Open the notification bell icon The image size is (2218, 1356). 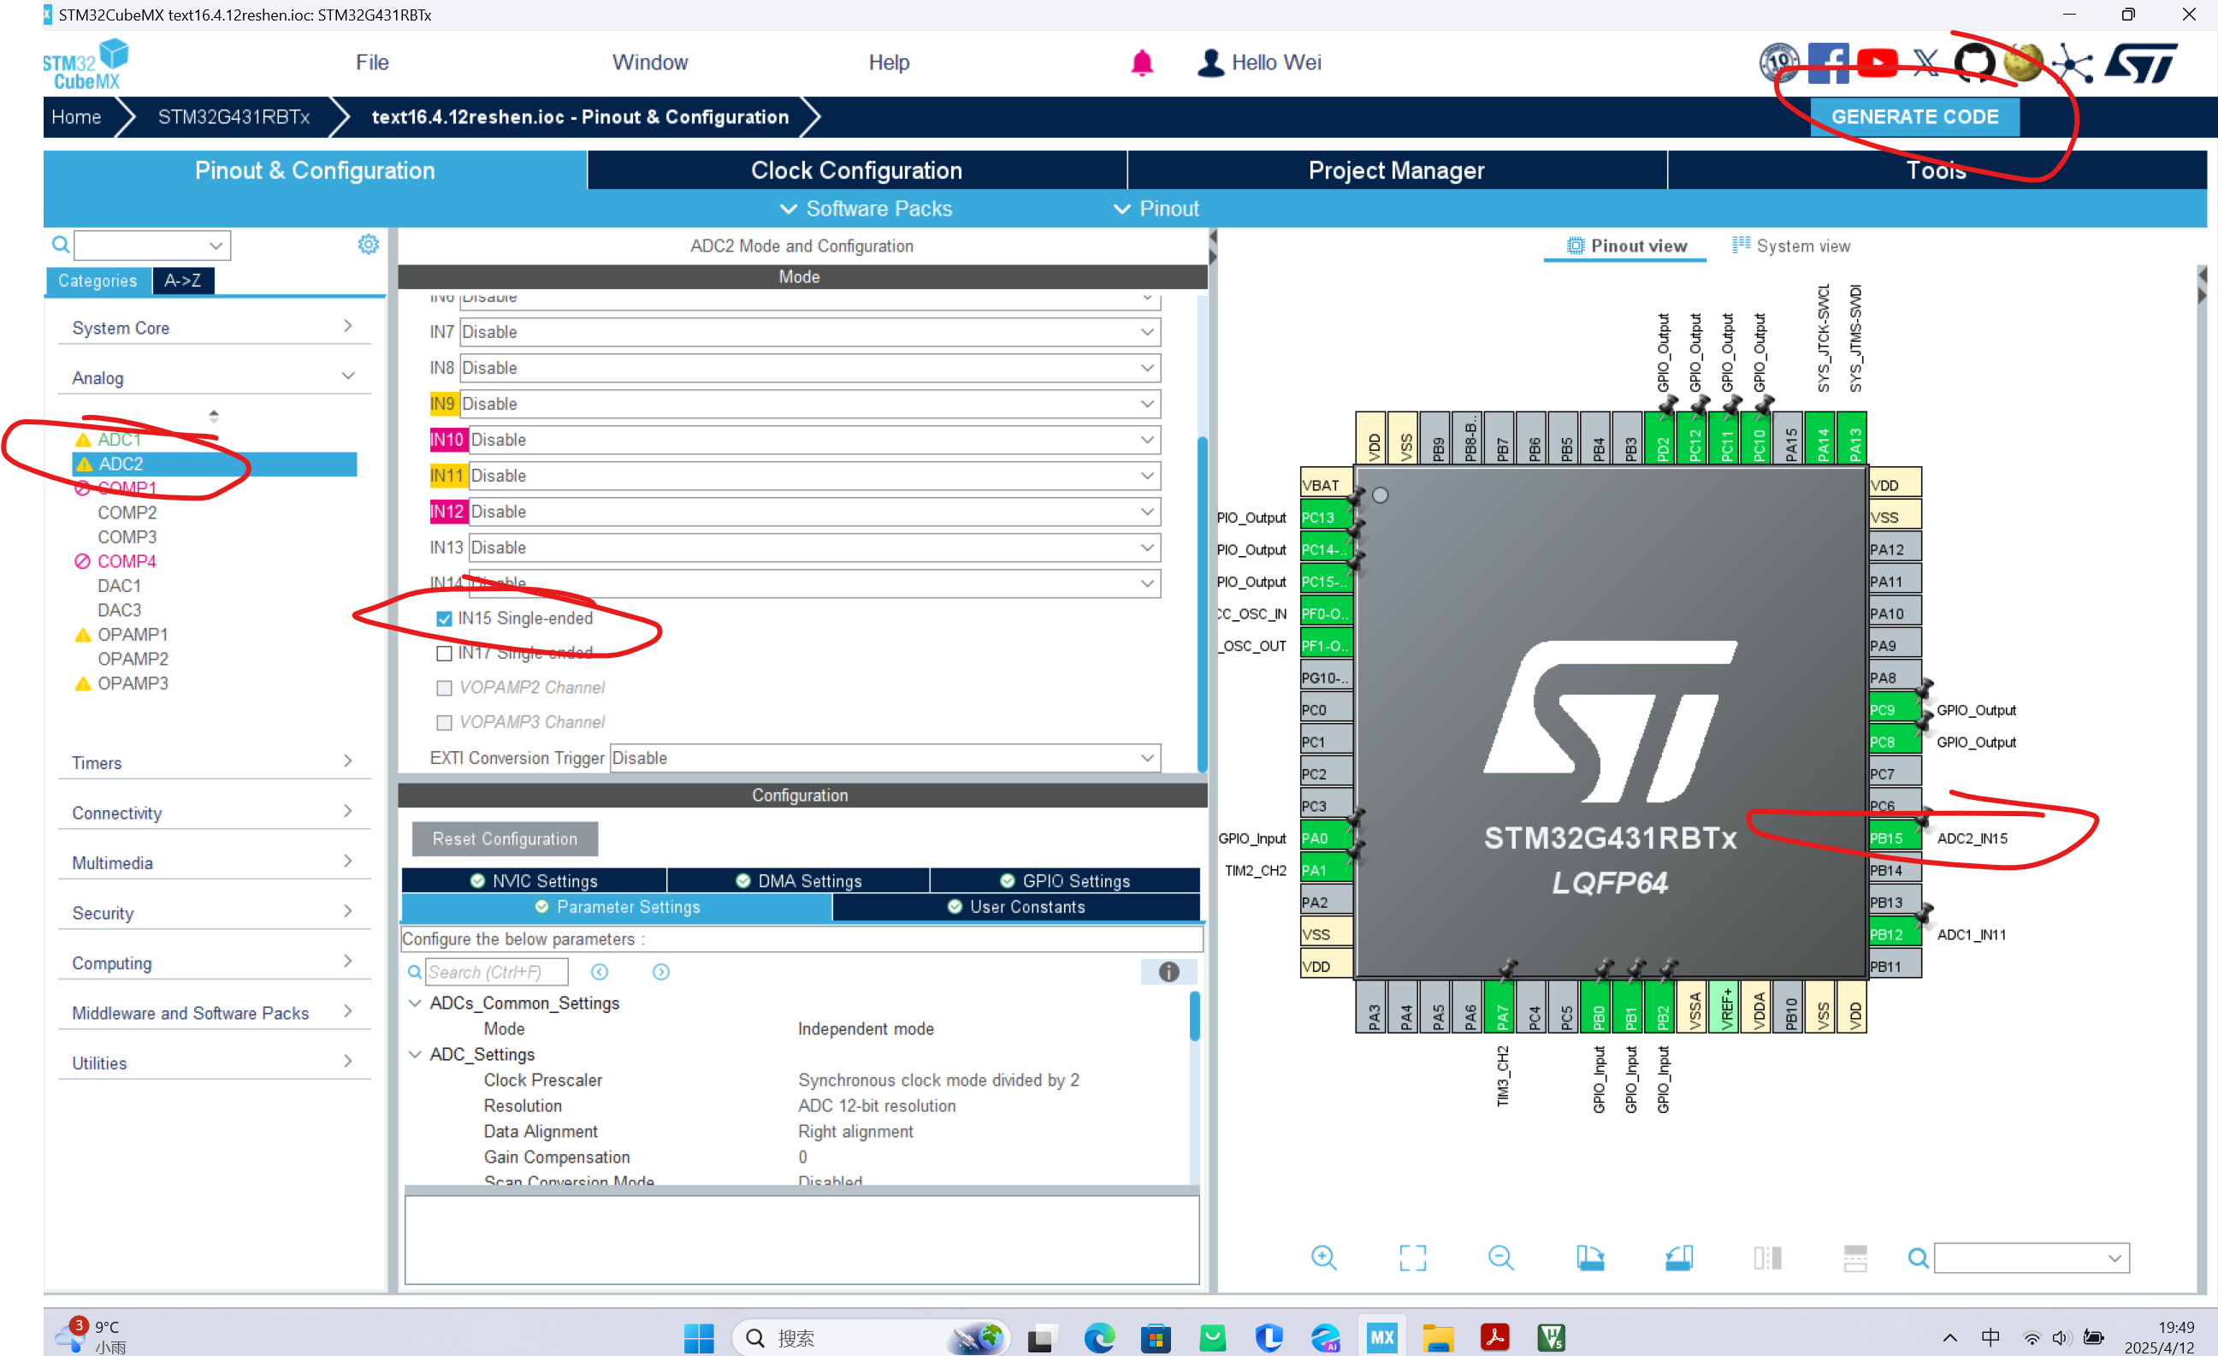coord(1141,63)
